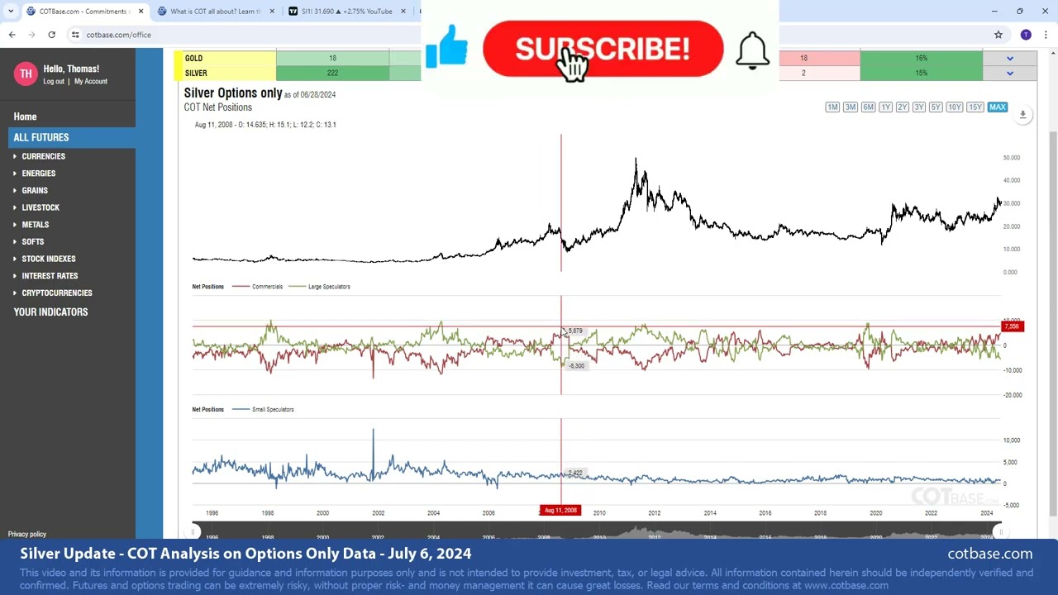
Task: Click the SILVER cell showing 15%
Action: [922, 74]
